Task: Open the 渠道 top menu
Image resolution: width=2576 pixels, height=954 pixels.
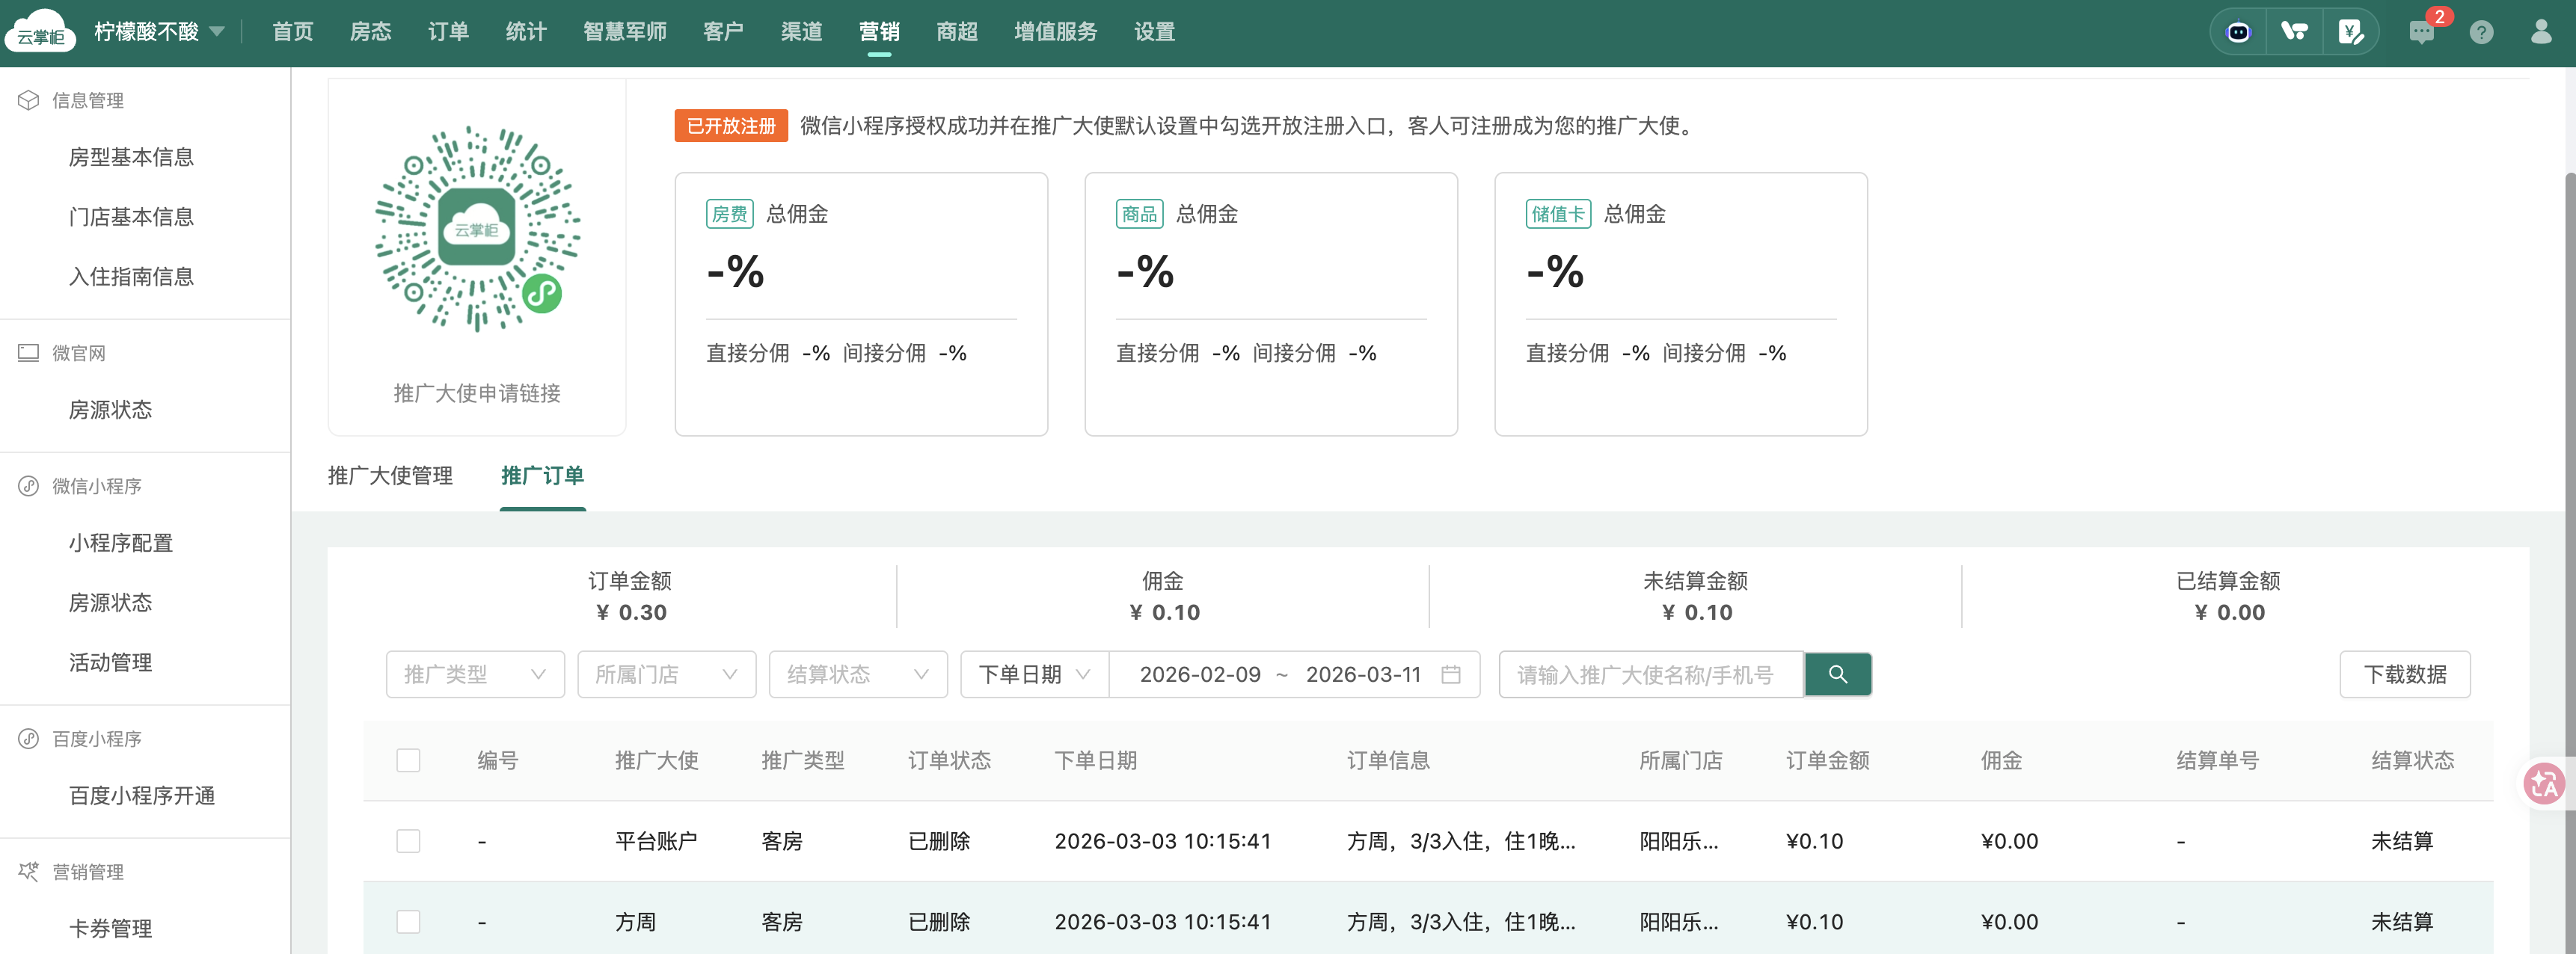Action: tap(801, 32)
